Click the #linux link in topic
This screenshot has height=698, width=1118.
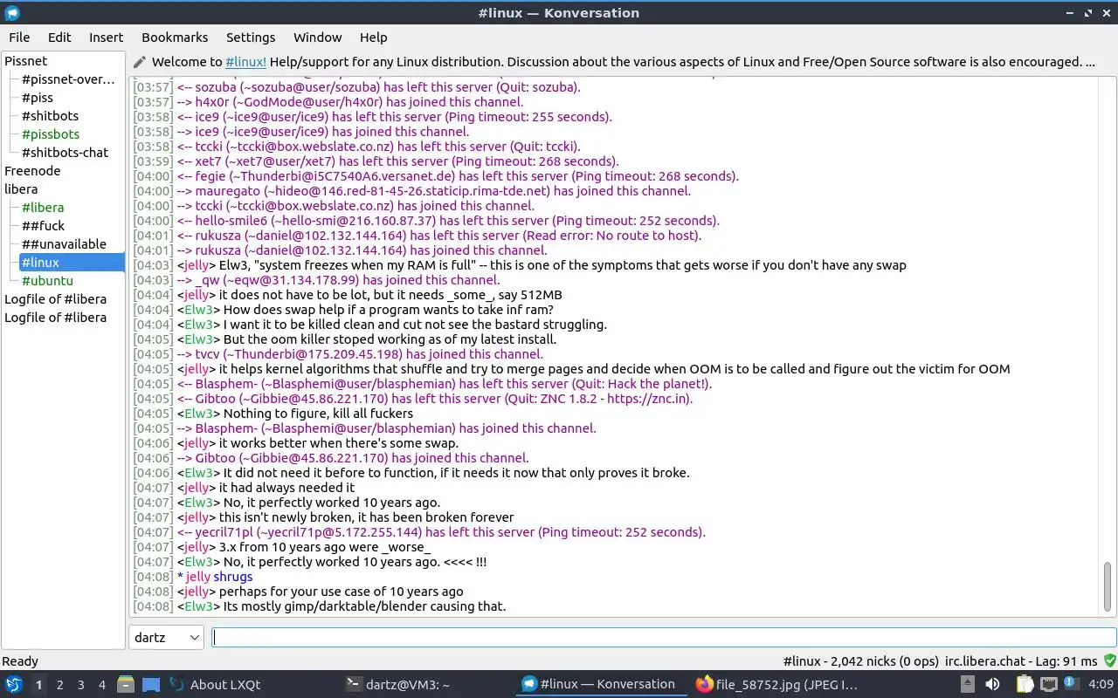click(x=245, y=62)
